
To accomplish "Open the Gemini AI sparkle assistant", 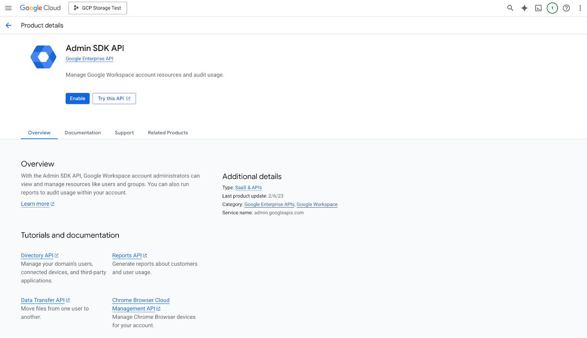I will 524,8.
